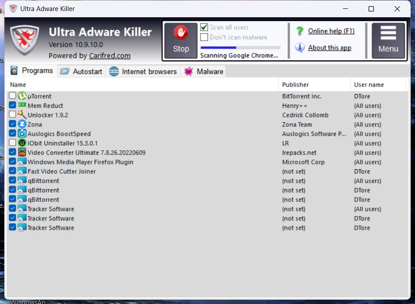Select the LR publisher cell
This screenshot has height=304, width=415.
285,143
